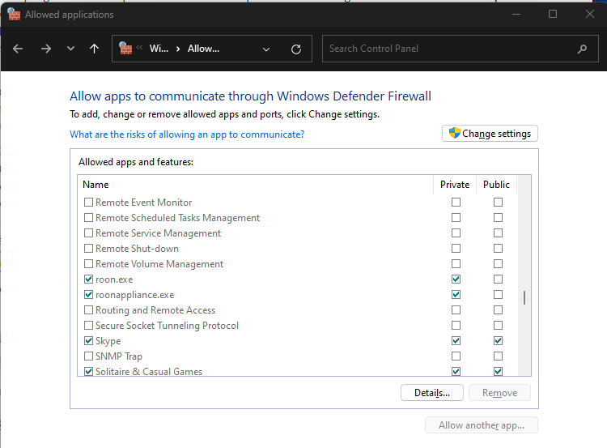Click the firewall icon in address bar

point(125,49)
